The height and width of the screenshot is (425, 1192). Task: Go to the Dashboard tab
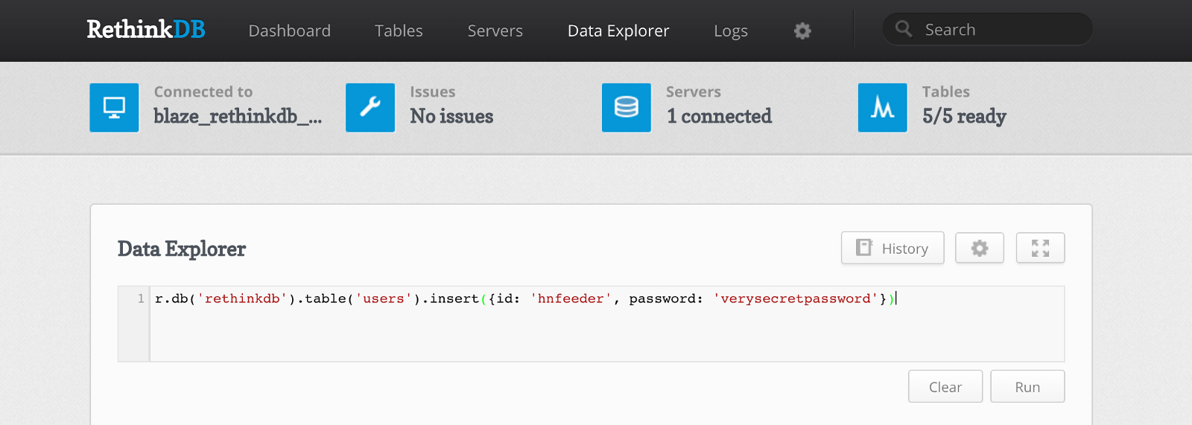coord(290,31)
